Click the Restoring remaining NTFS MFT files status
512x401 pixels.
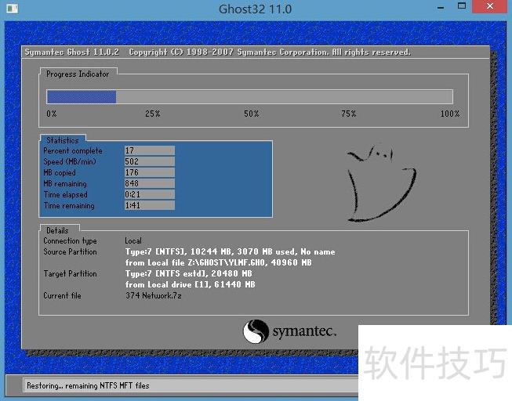pos(88,385)
